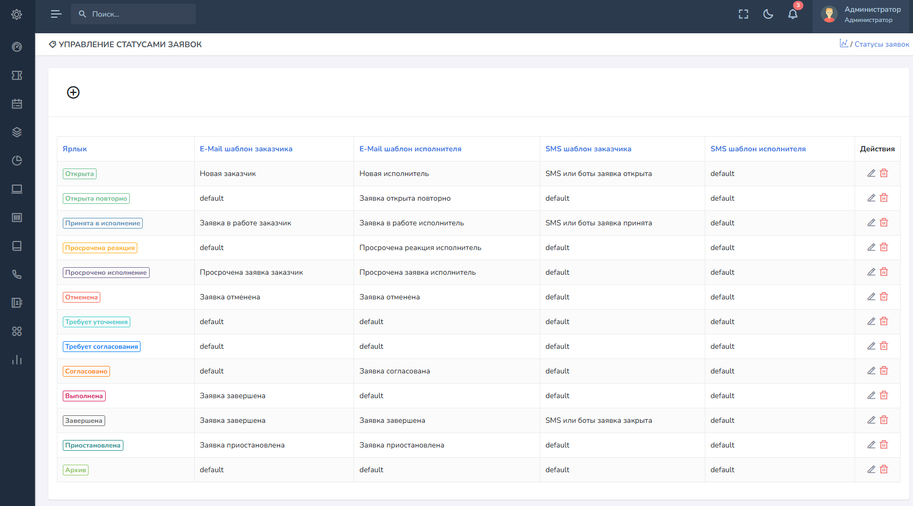Enter fullscreen mode via top bar icon
913x506 pixels.
pos(743,14)
